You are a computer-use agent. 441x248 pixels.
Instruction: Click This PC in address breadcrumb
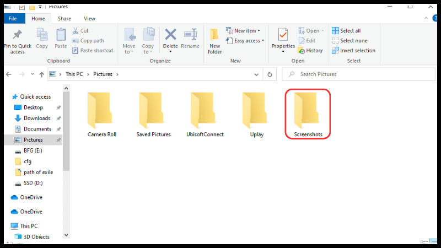[74, 74]
